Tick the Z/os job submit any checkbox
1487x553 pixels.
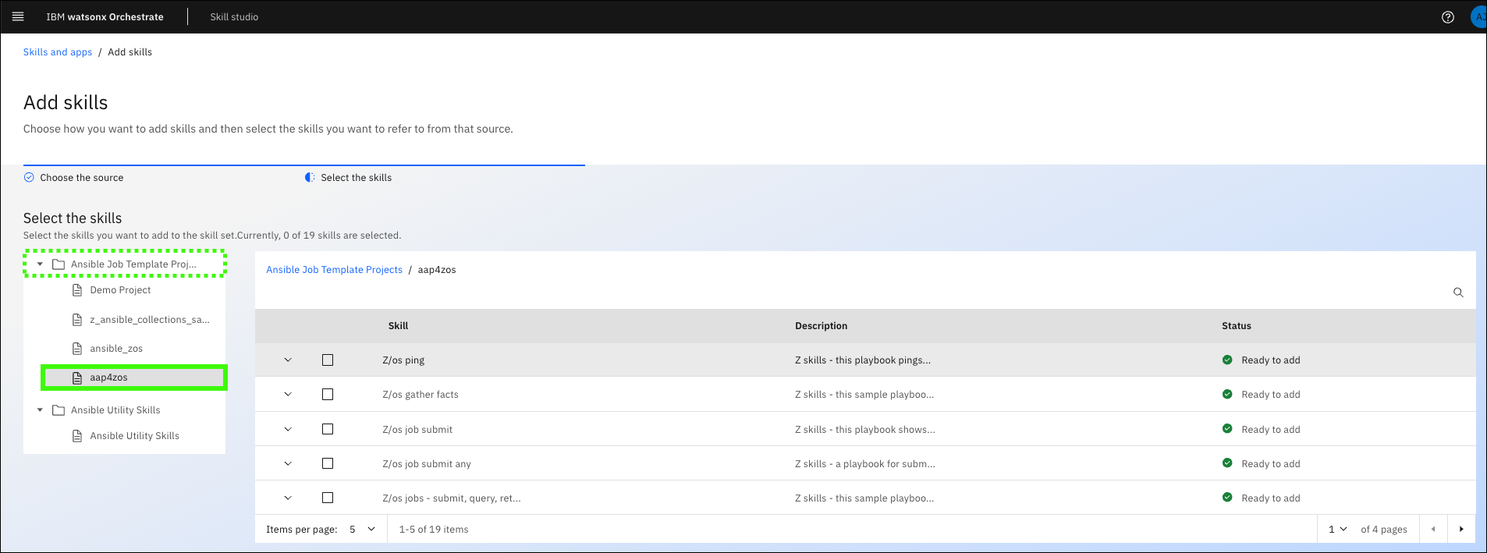click(x=328, y=463)
